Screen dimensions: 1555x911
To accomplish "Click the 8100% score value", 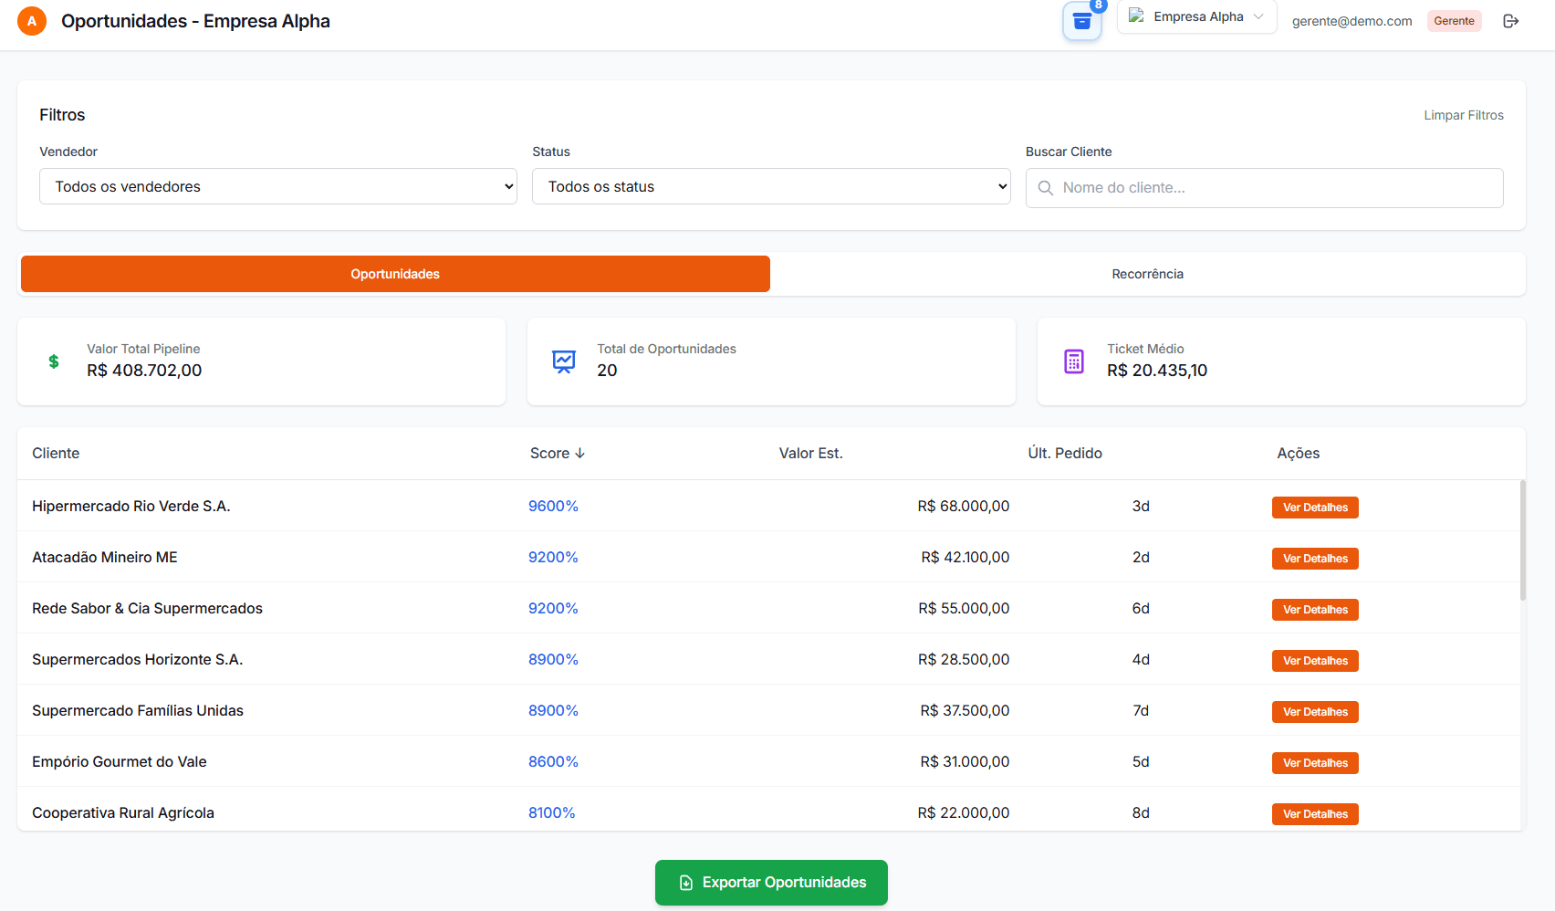I will pos(551,813).
